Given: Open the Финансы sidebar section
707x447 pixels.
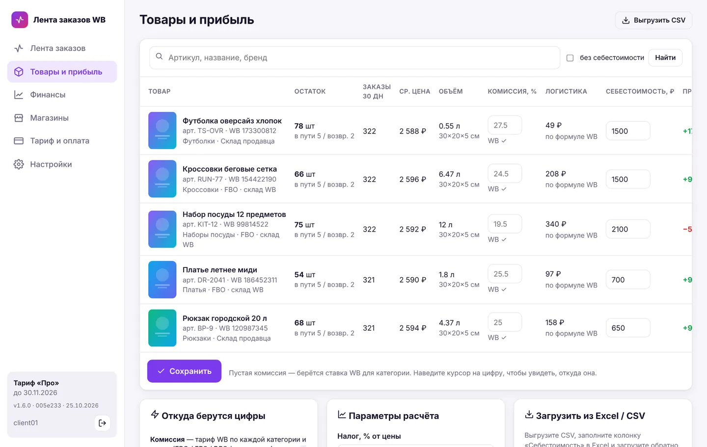Looking at the screenshot, I should point(62,95).
